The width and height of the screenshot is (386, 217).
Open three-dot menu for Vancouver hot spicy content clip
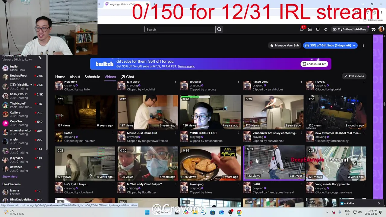click(x=301, y=133)
